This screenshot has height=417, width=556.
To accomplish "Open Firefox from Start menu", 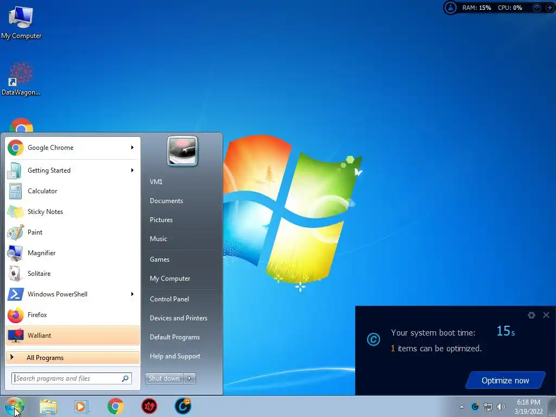I will point(73,315).
